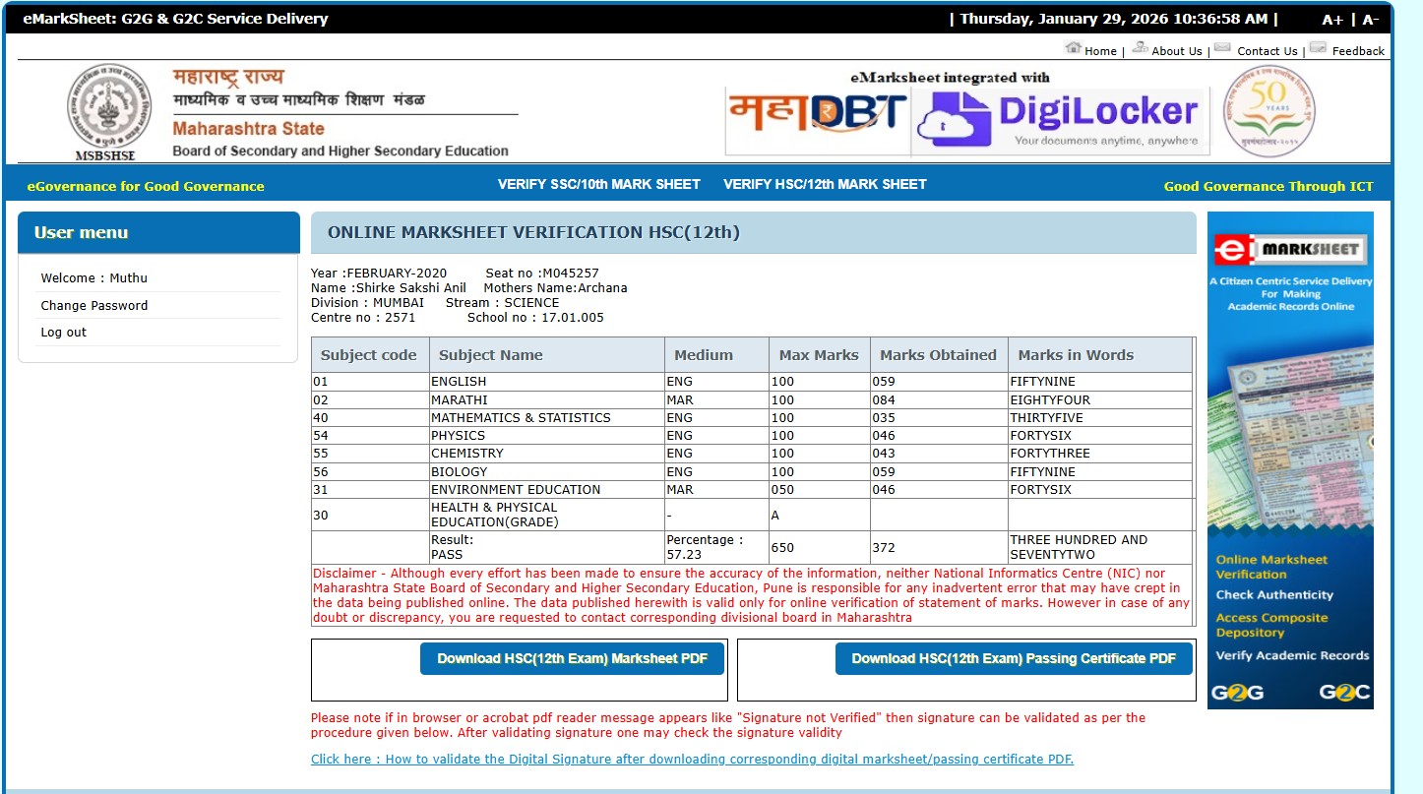Screen dimensions: 1423x794
Task: Open the DigiLocker logo banner
Action: click(1059, 119)
